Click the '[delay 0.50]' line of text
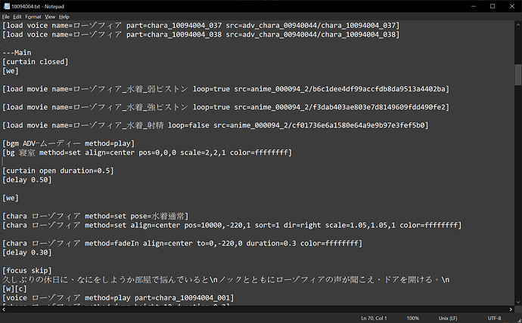This screenshot has width=522, height=323. point(27,181)
